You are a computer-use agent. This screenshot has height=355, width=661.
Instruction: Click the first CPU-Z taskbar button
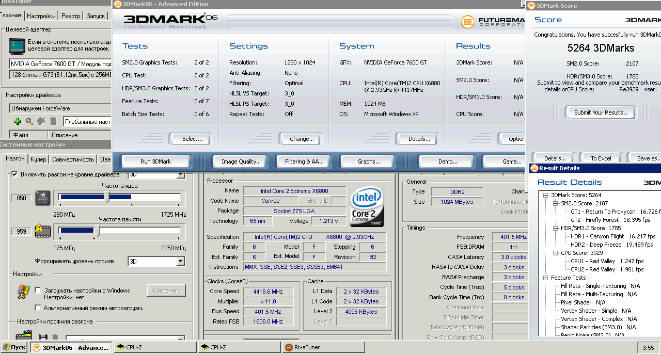155,347
